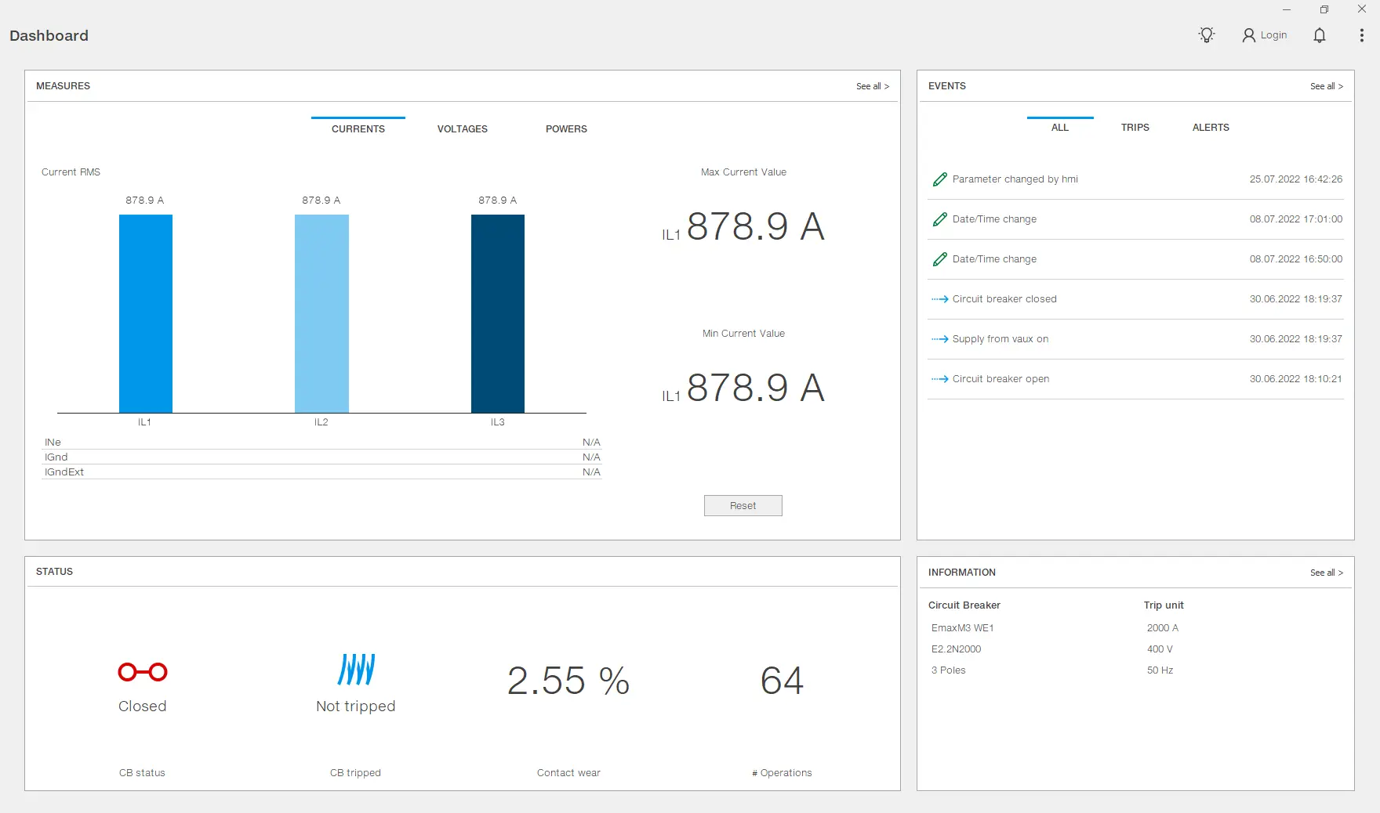Switch to the Voltages tab
Image resolution: width=1380 pixels, height=813 pixels.
(x=462, y=129)
